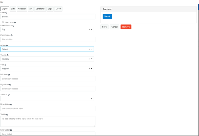Click the Save button
The width and height of the screenshot is (199, 136).
click(104, 27)
